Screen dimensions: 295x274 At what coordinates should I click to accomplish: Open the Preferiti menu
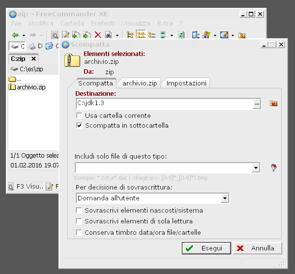(103, 24)
